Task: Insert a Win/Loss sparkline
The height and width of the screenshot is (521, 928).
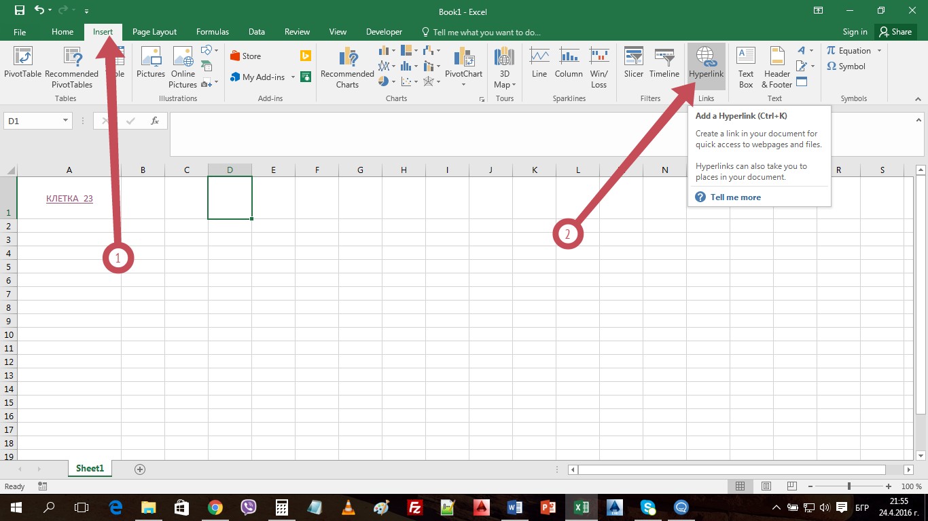Action: pyautogui.click(x=599, y=66)
